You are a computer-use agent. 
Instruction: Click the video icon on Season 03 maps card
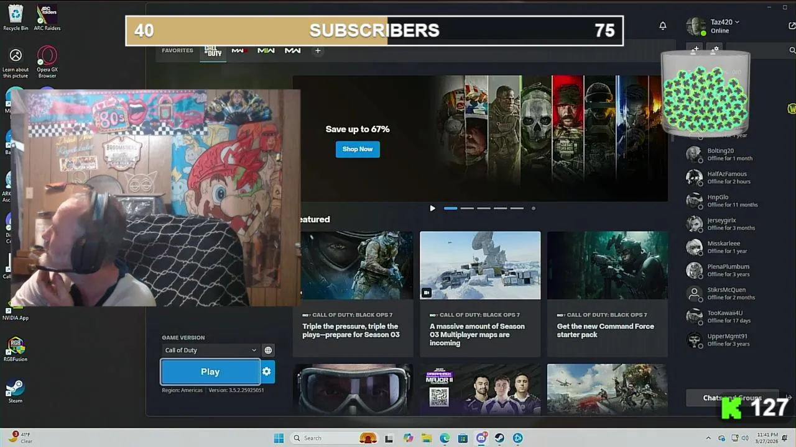[x=427, y=292]
